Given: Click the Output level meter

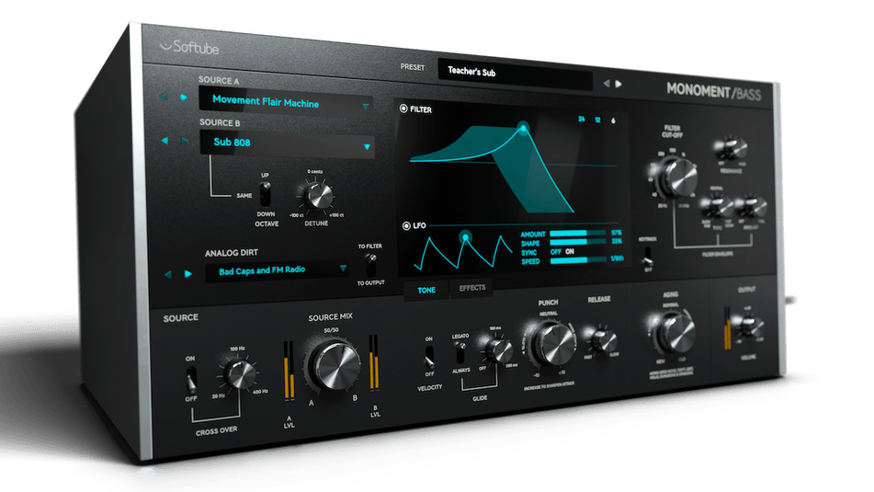Looking at the screenshot, I should [727, 328].
